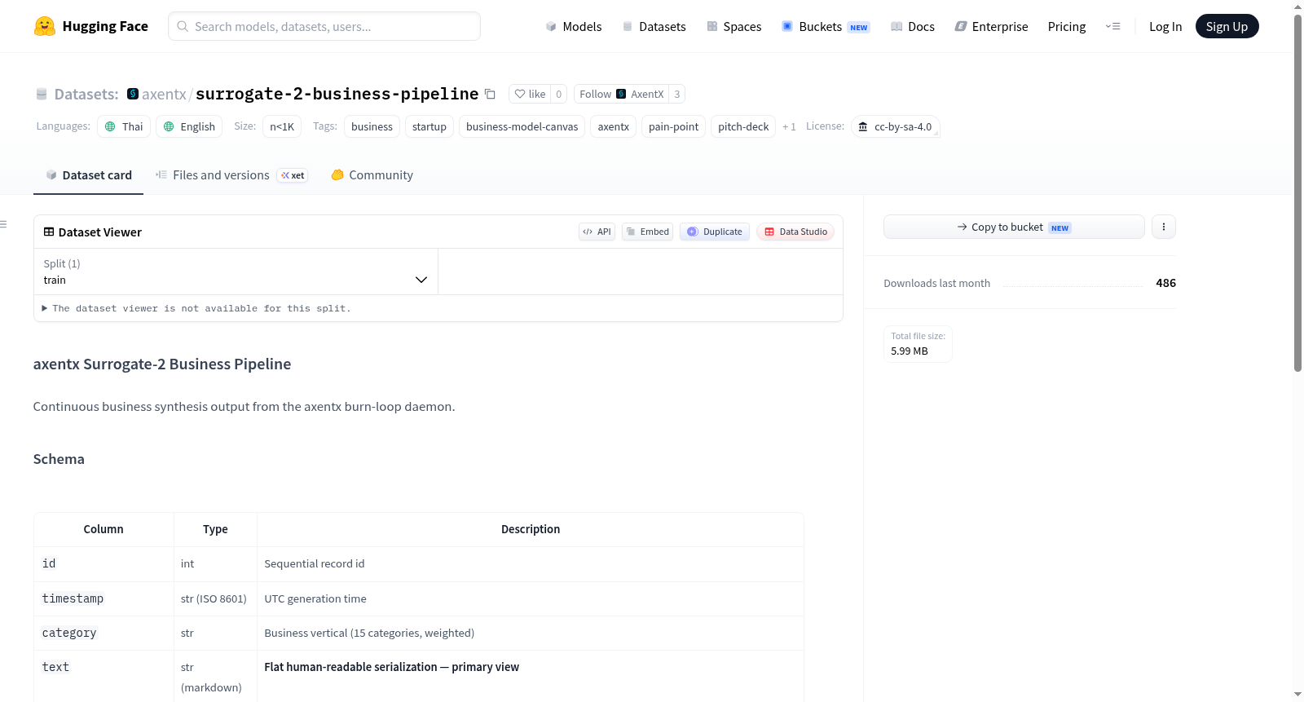Follow the AxentX organization

coord(622,94)
